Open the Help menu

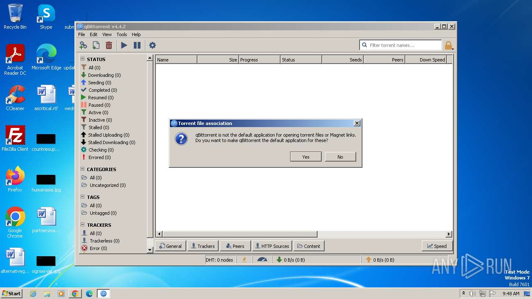click(136, 34)
